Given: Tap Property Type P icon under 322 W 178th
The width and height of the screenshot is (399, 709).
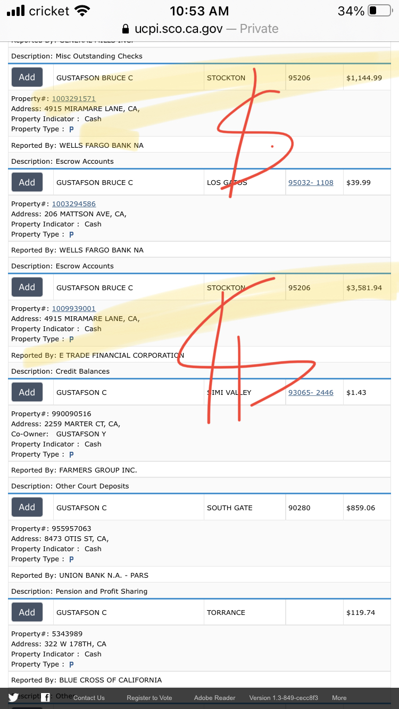Looking at the screenshot, I should point(71,664).
